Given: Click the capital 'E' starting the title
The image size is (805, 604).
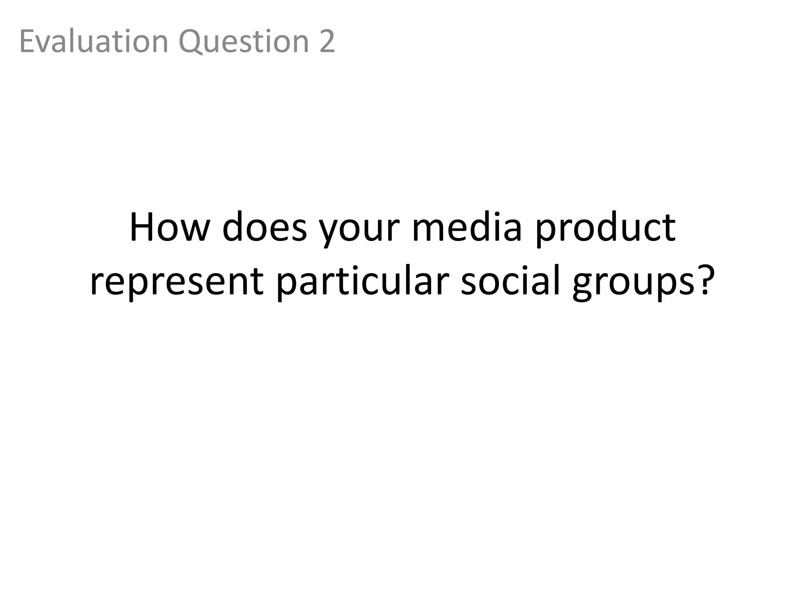Looking at the screenshot, I should click(x=27, y=41).
